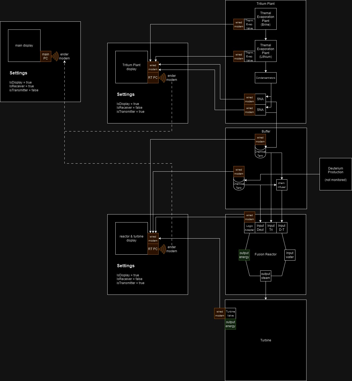Select the Input water port
Viewport: 352px width, 381px height.
click(x=290, y=255)
